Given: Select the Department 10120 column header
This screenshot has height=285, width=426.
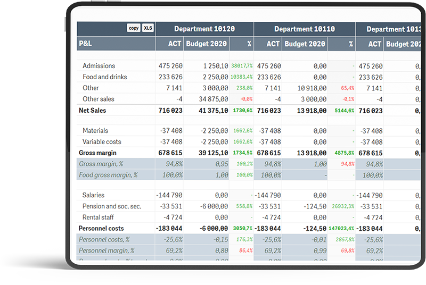Looking at the screenshot, I should 204,29.
